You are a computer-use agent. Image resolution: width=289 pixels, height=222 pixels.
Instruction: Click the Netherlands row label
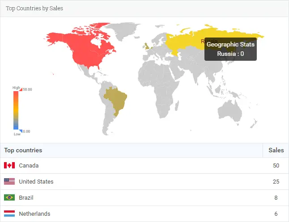34,214
